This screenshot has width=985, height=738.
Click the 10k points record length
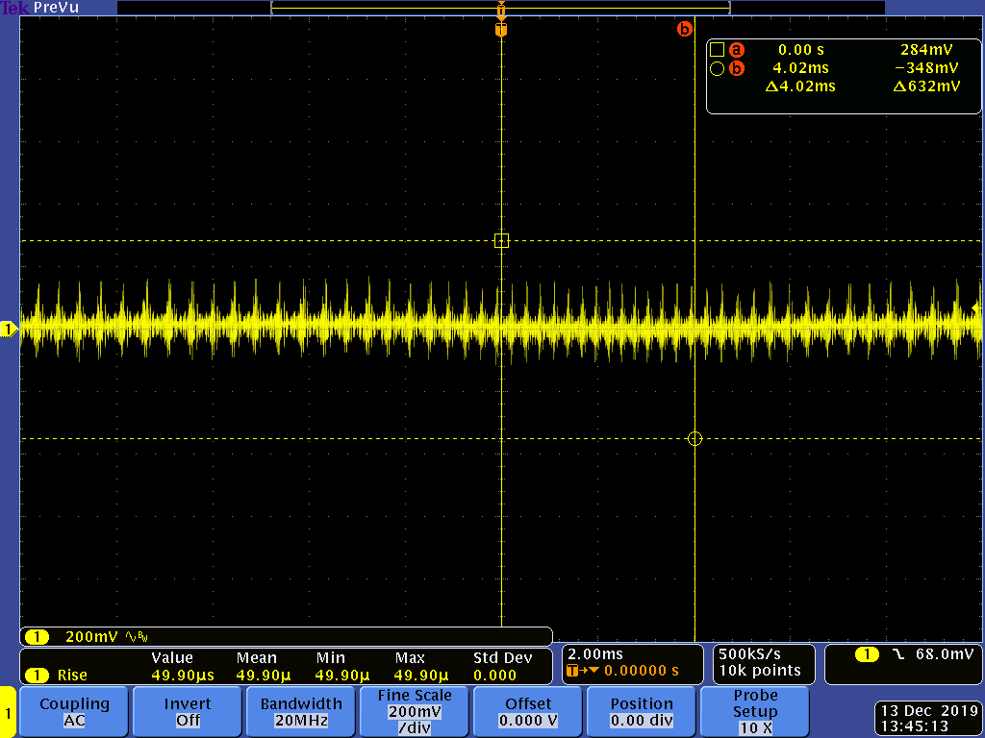[760, 671]
